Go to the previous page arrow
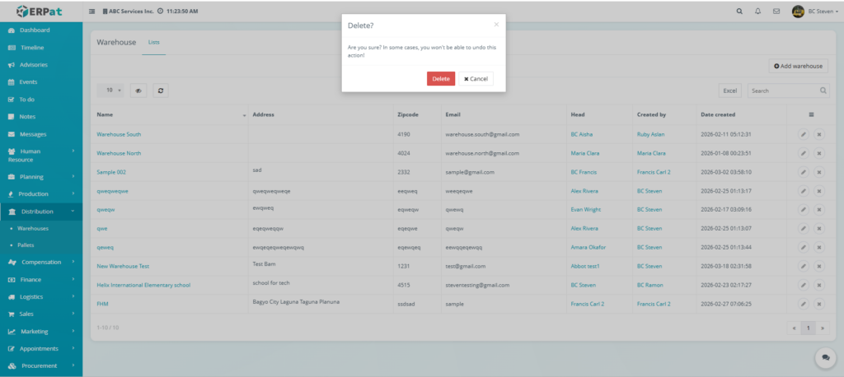Screen dimensions: 844x377 pyautogui.click(x=794, y=328)
